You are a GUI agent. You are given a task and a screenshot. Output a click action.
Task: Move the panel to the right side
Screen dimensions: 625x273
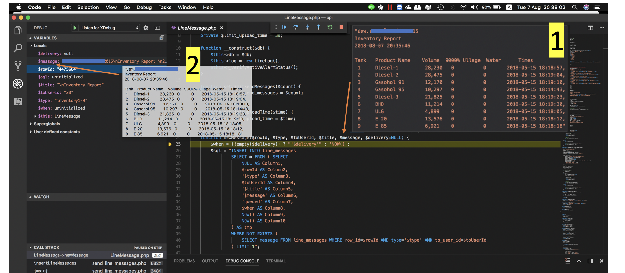point(590,261)
